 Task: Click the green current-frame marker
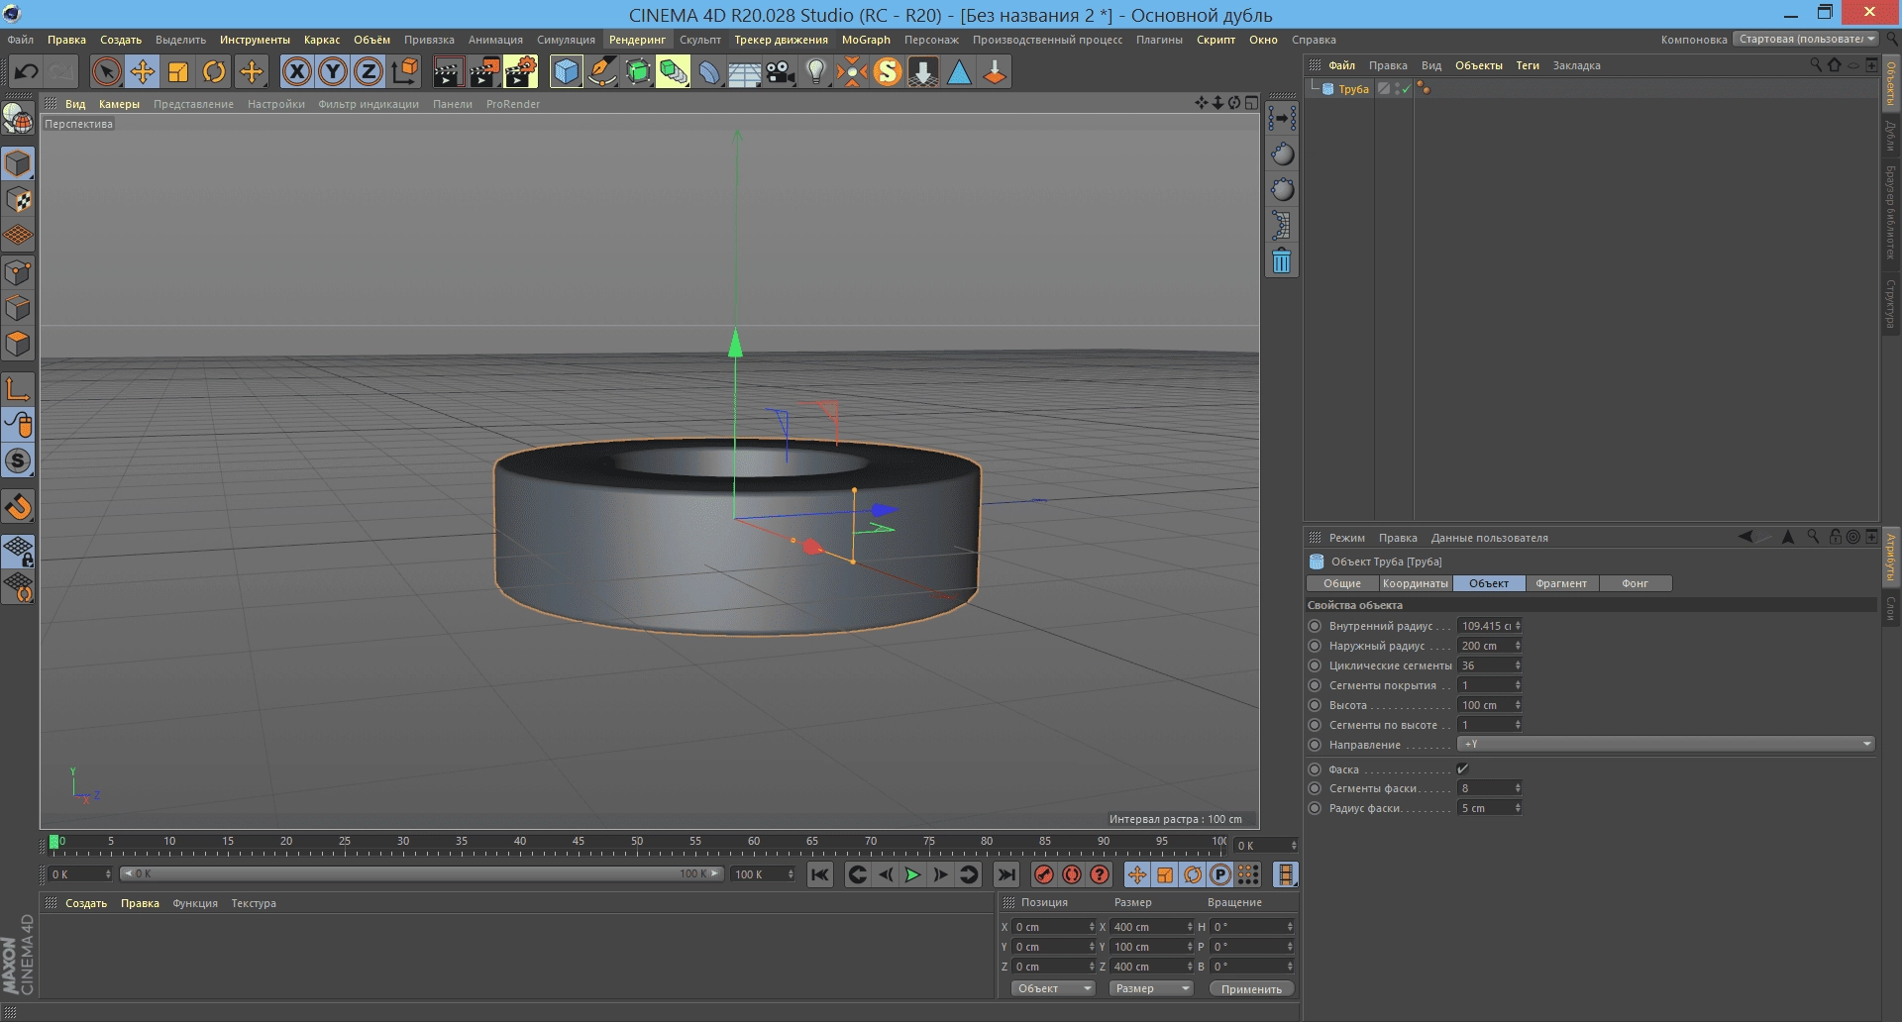[53, 842]
